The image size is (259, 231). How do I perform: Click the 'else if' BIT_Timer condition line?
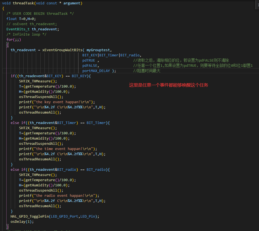click(x=60, y=123)
